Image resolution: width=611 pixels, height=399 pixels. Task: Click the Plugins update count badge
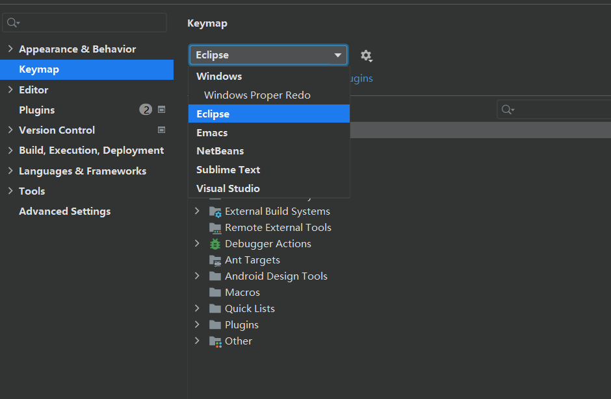tap(146, 110)
